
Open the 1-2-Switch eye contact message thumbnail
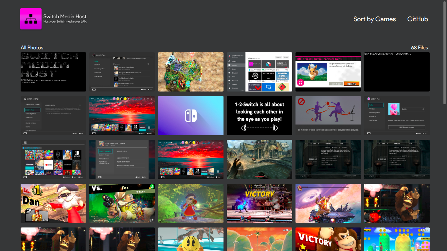click(259, 116)
